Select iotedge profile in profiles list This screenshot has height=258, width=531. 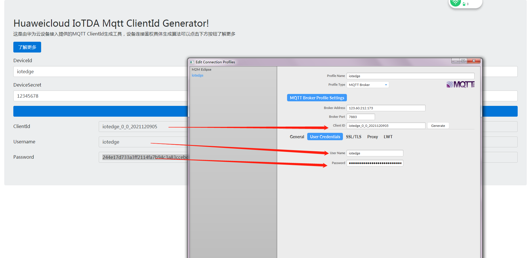197,75
